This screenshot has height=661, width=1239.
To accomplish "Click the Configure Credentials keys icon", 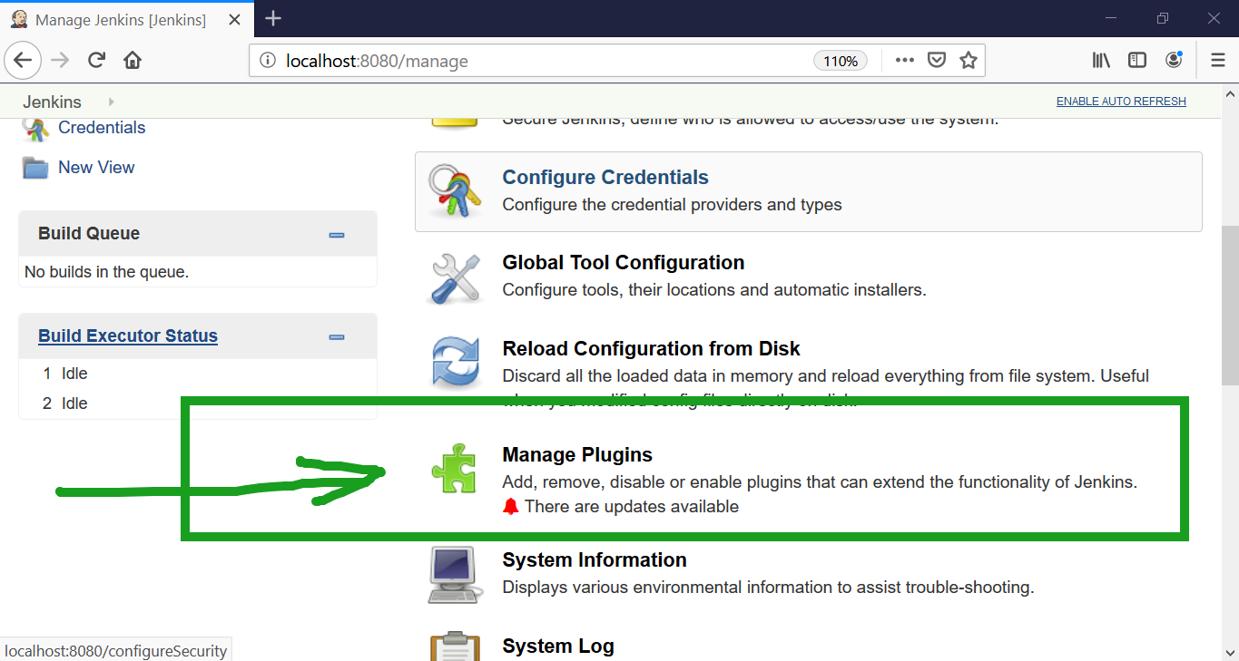I will [x=455, y=190].
